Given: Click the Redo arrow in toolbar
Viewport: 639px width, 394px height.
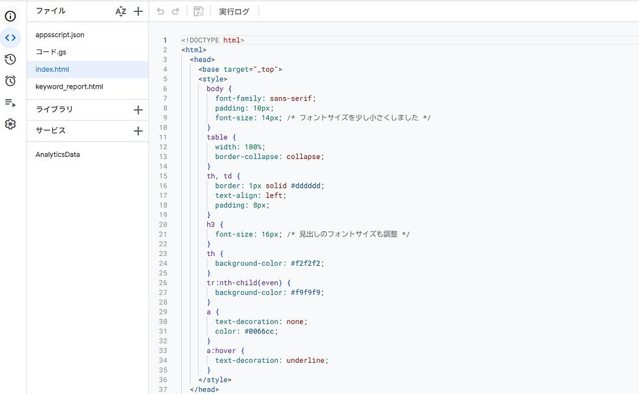Looking at the screenshot, I should click(175, 12).
